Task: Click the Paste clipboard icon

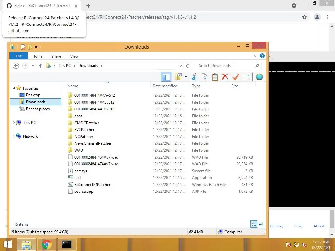Action: (x=215, y=77)
